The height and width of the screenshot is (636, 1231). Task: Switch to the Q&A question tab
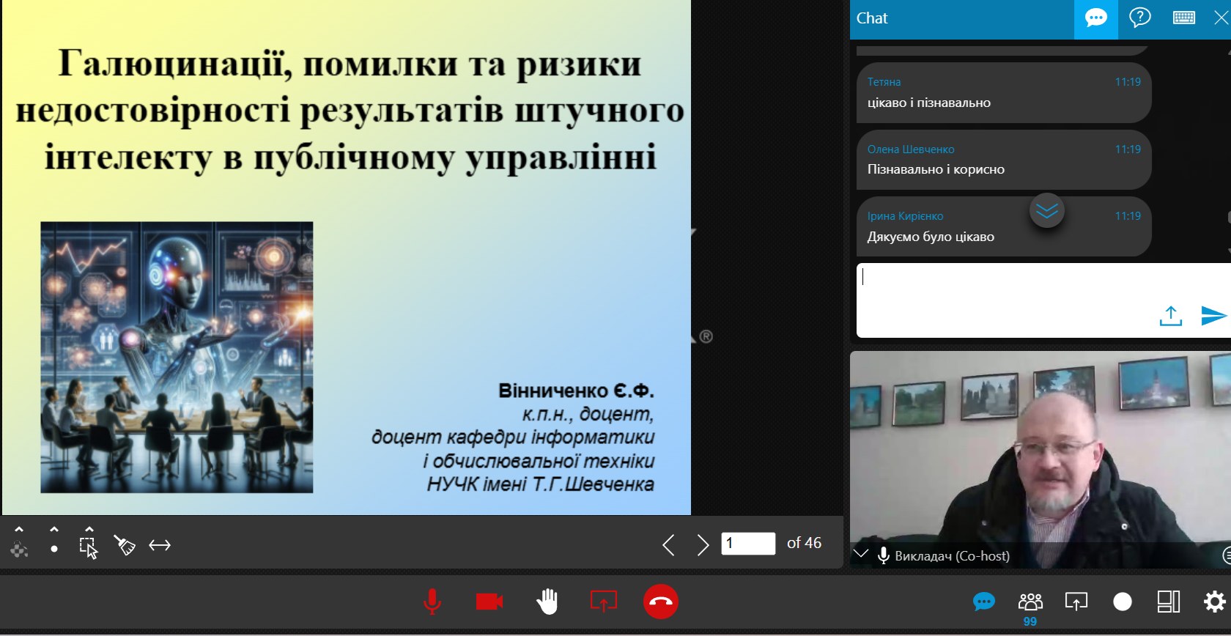1140,18
